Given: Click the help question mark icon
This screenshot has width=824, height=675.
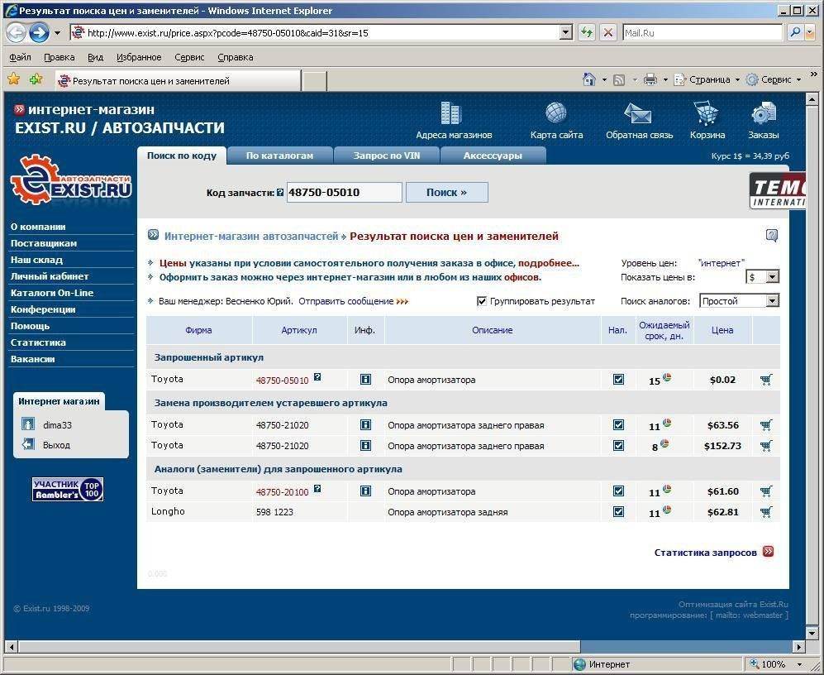Looking at the screenshot, I should point(772,236).
